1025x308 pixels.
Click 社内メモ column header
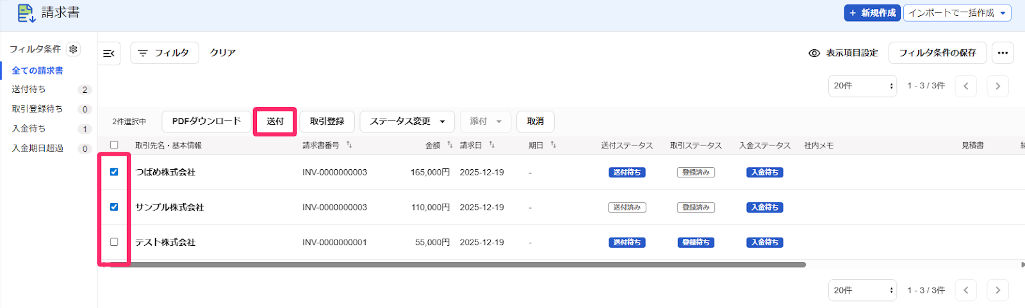coord(819,146)
